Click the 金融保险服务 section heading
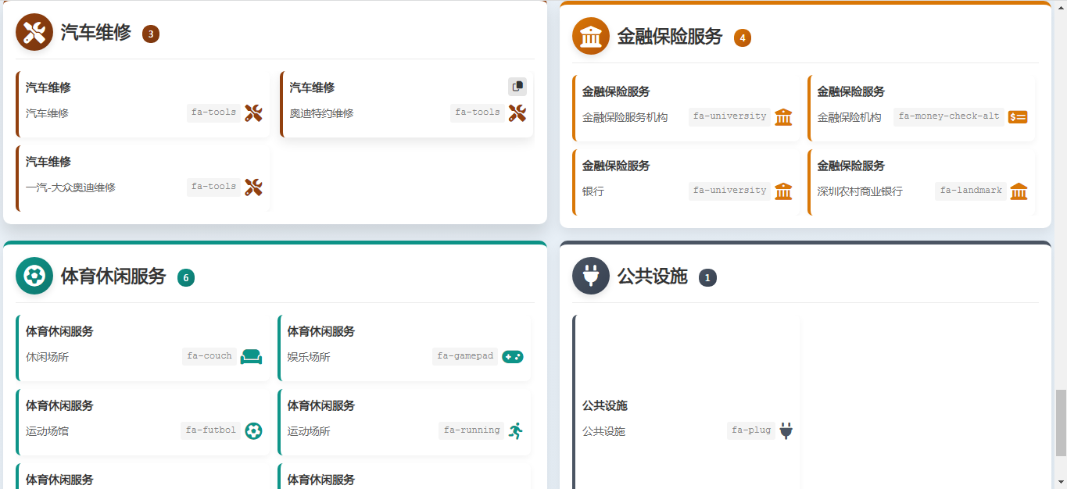The height and width of the screenshot is (489, 1067). (x=670, y=37)
